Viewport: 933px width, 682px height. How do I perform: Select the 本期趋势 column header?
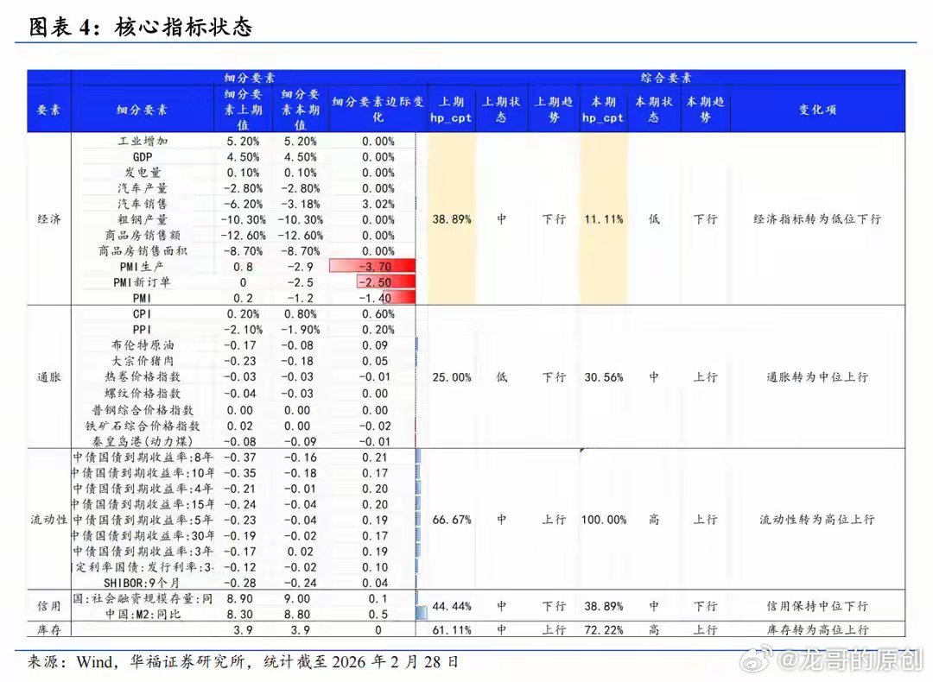(x=705, y=110)
